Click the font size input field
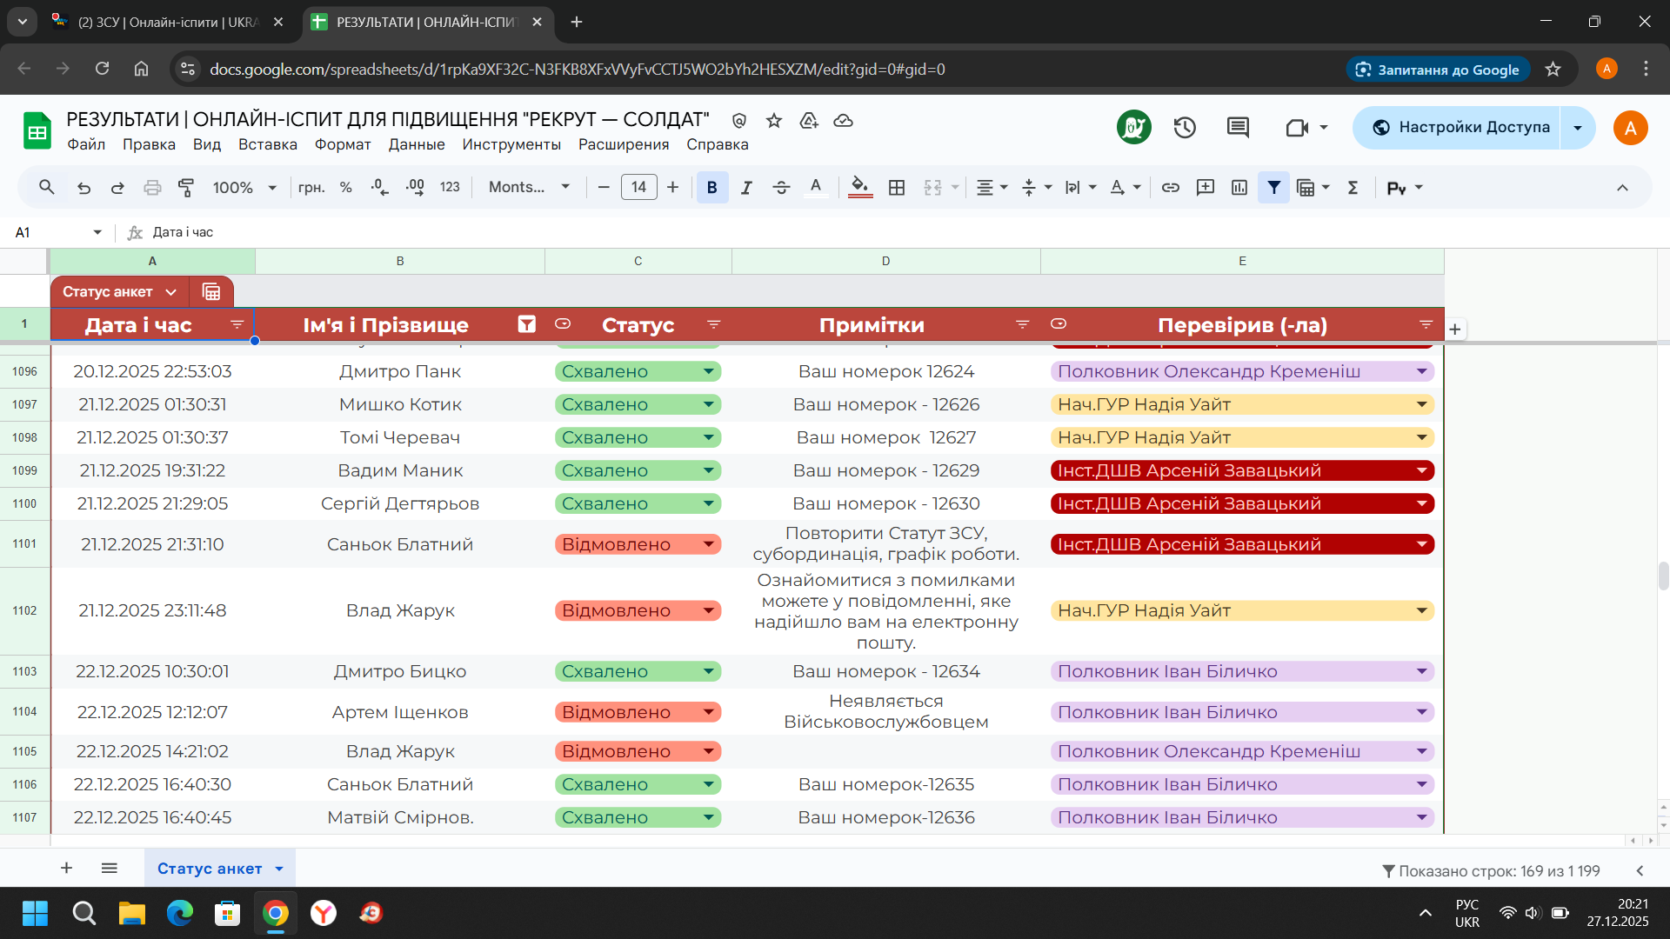Screen dimensions: 1670x939 pos(638,187)
